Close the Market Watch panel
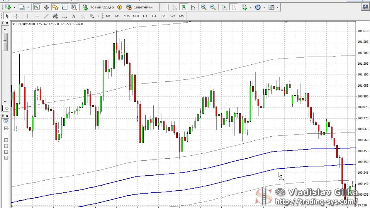The image size is (370, 208). tap(7, 23)
